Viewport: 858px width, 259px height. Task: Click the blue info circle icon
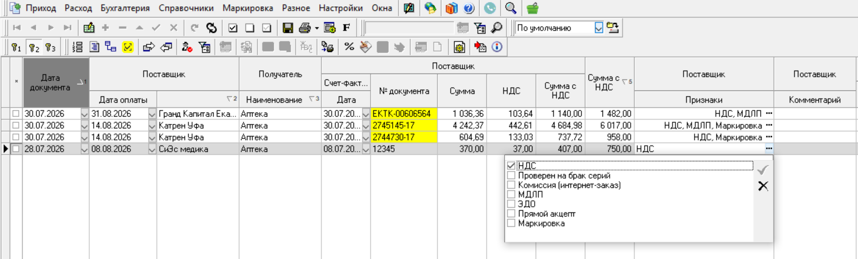[x=497, y=47]
